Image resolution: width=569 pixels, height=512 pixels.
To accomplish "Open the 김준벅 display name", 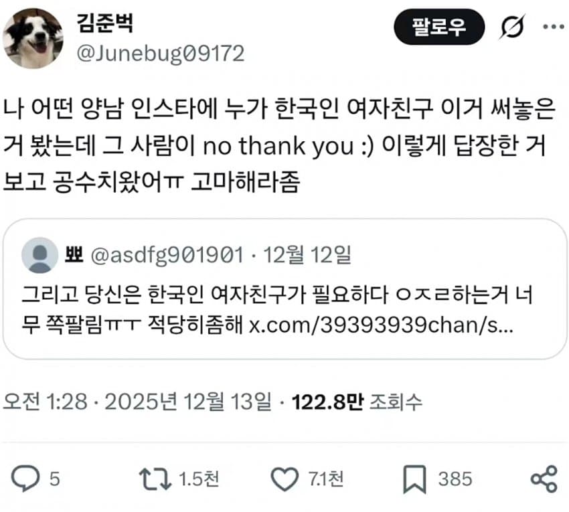I will tap(105, 23).
